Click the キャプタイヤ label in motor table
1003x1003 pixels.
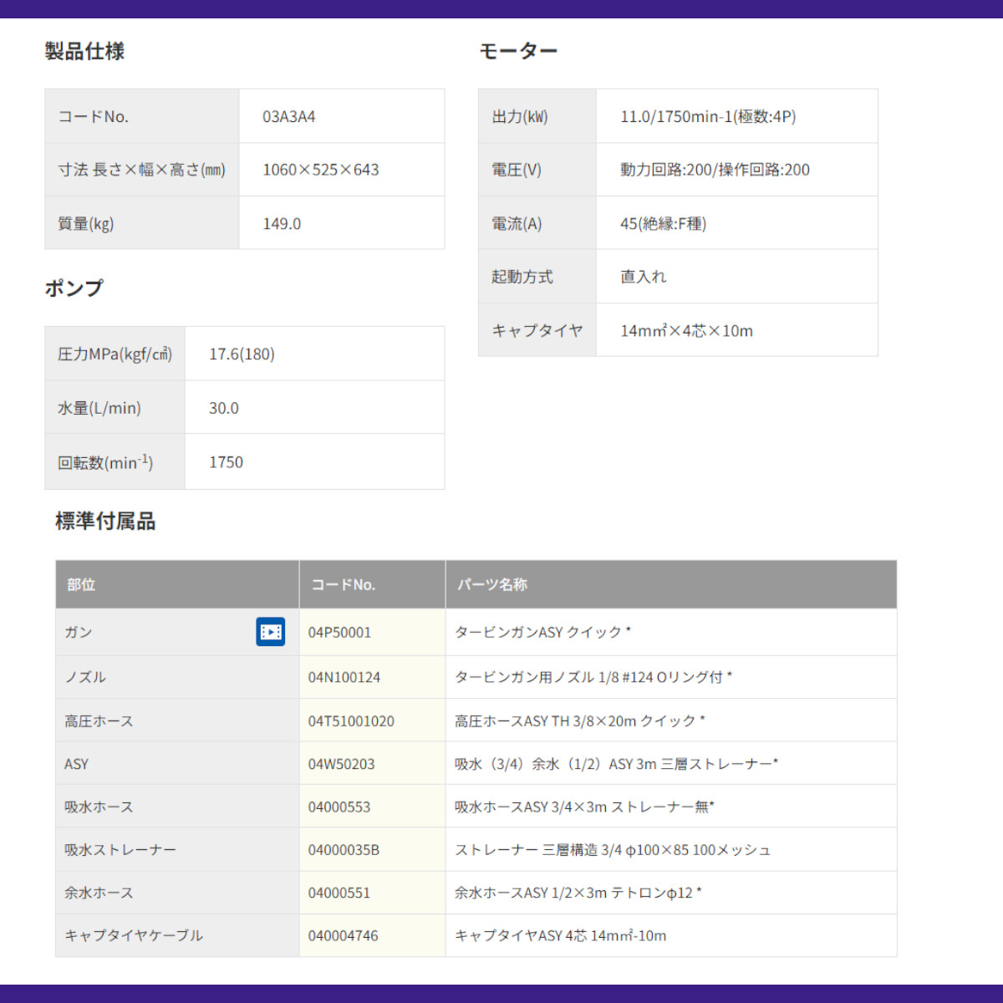537,331
